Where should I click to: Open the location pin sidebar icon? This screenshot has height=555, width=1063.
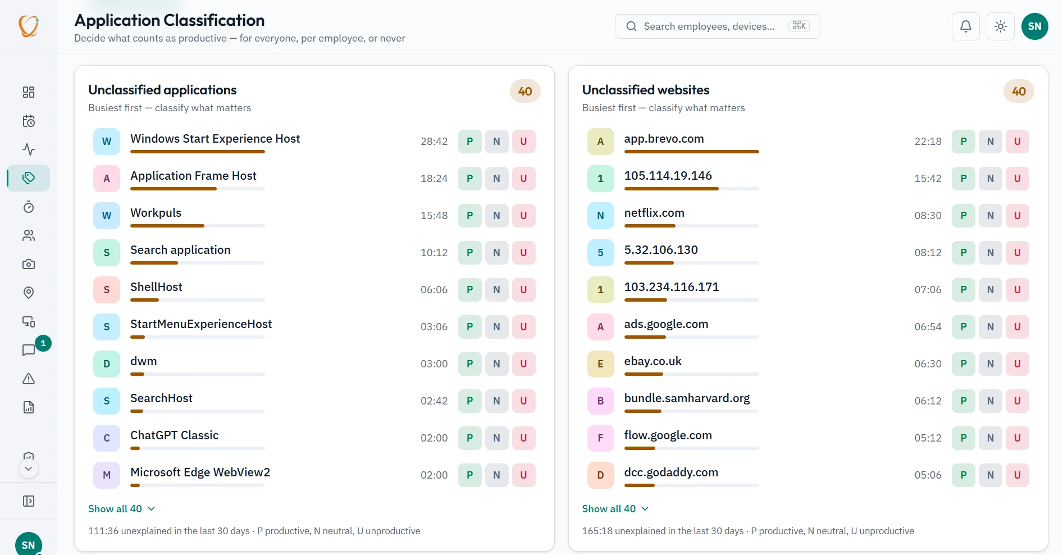(x=29, y=293)
